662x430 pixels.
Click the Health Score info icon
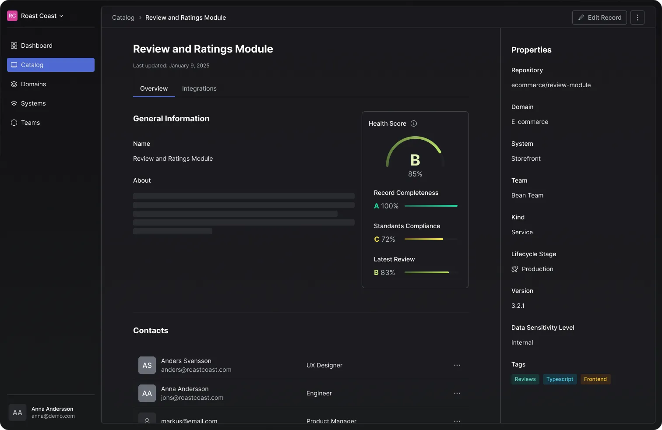point(414,123)
